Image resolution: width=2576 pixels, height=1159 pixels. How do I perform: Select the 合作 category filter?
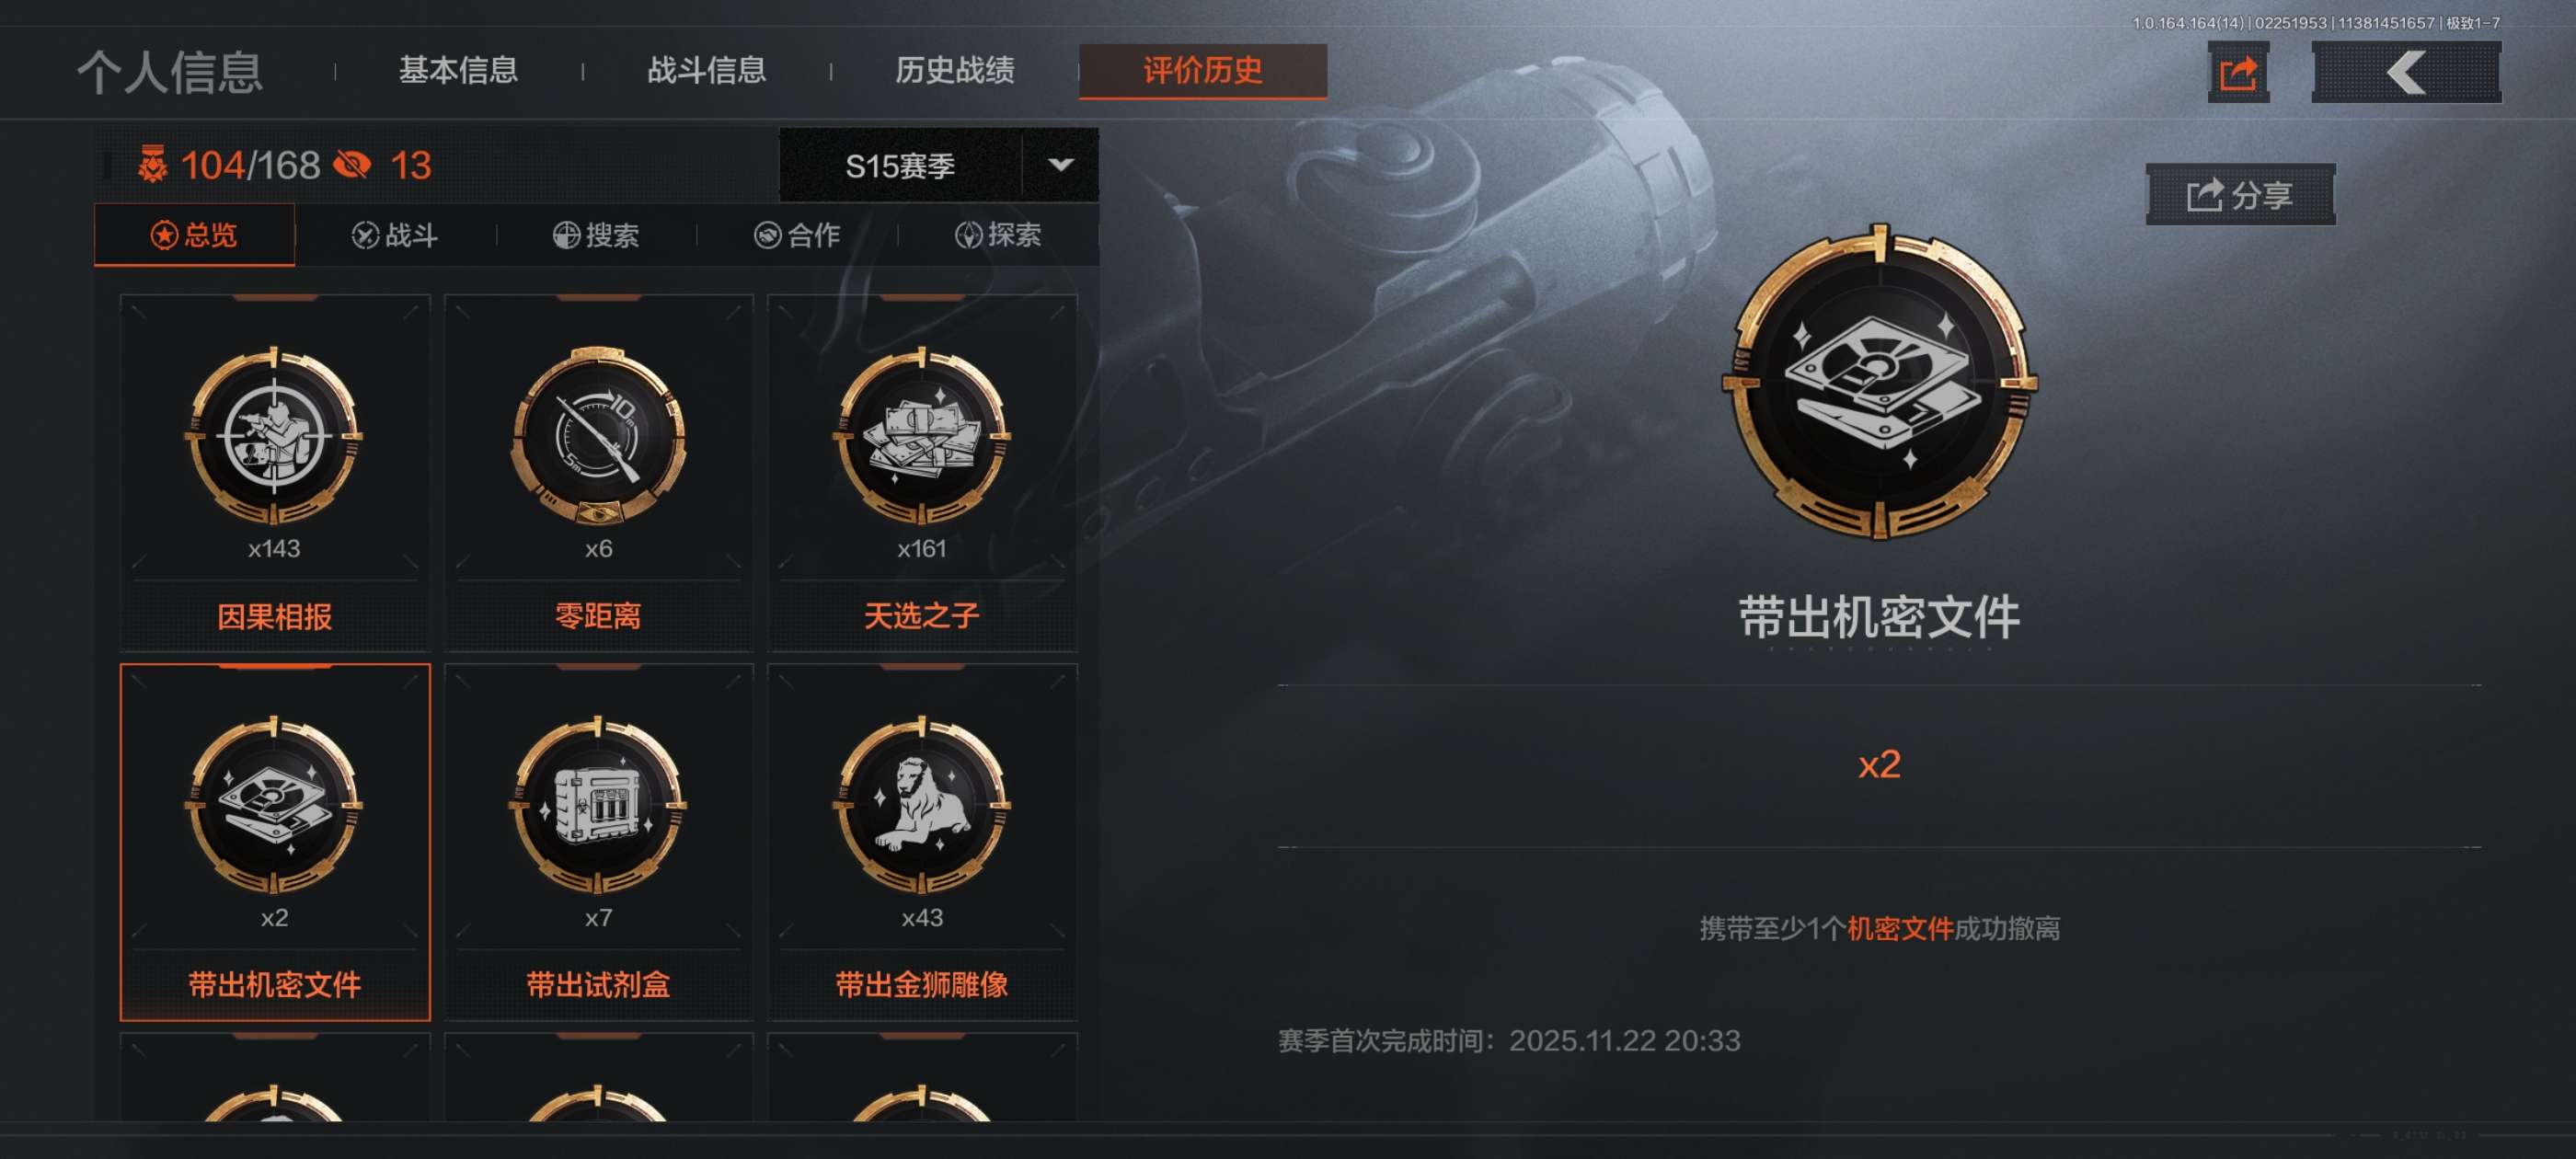(x=797, y=235)
